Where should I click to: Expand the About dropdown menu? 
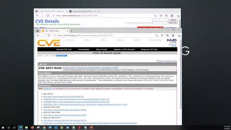[x=137, y=40]
